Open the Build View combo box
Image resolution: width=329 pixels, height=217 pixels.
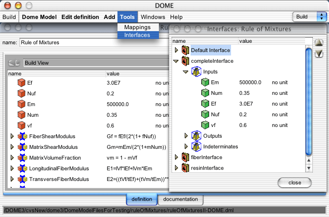97,63
